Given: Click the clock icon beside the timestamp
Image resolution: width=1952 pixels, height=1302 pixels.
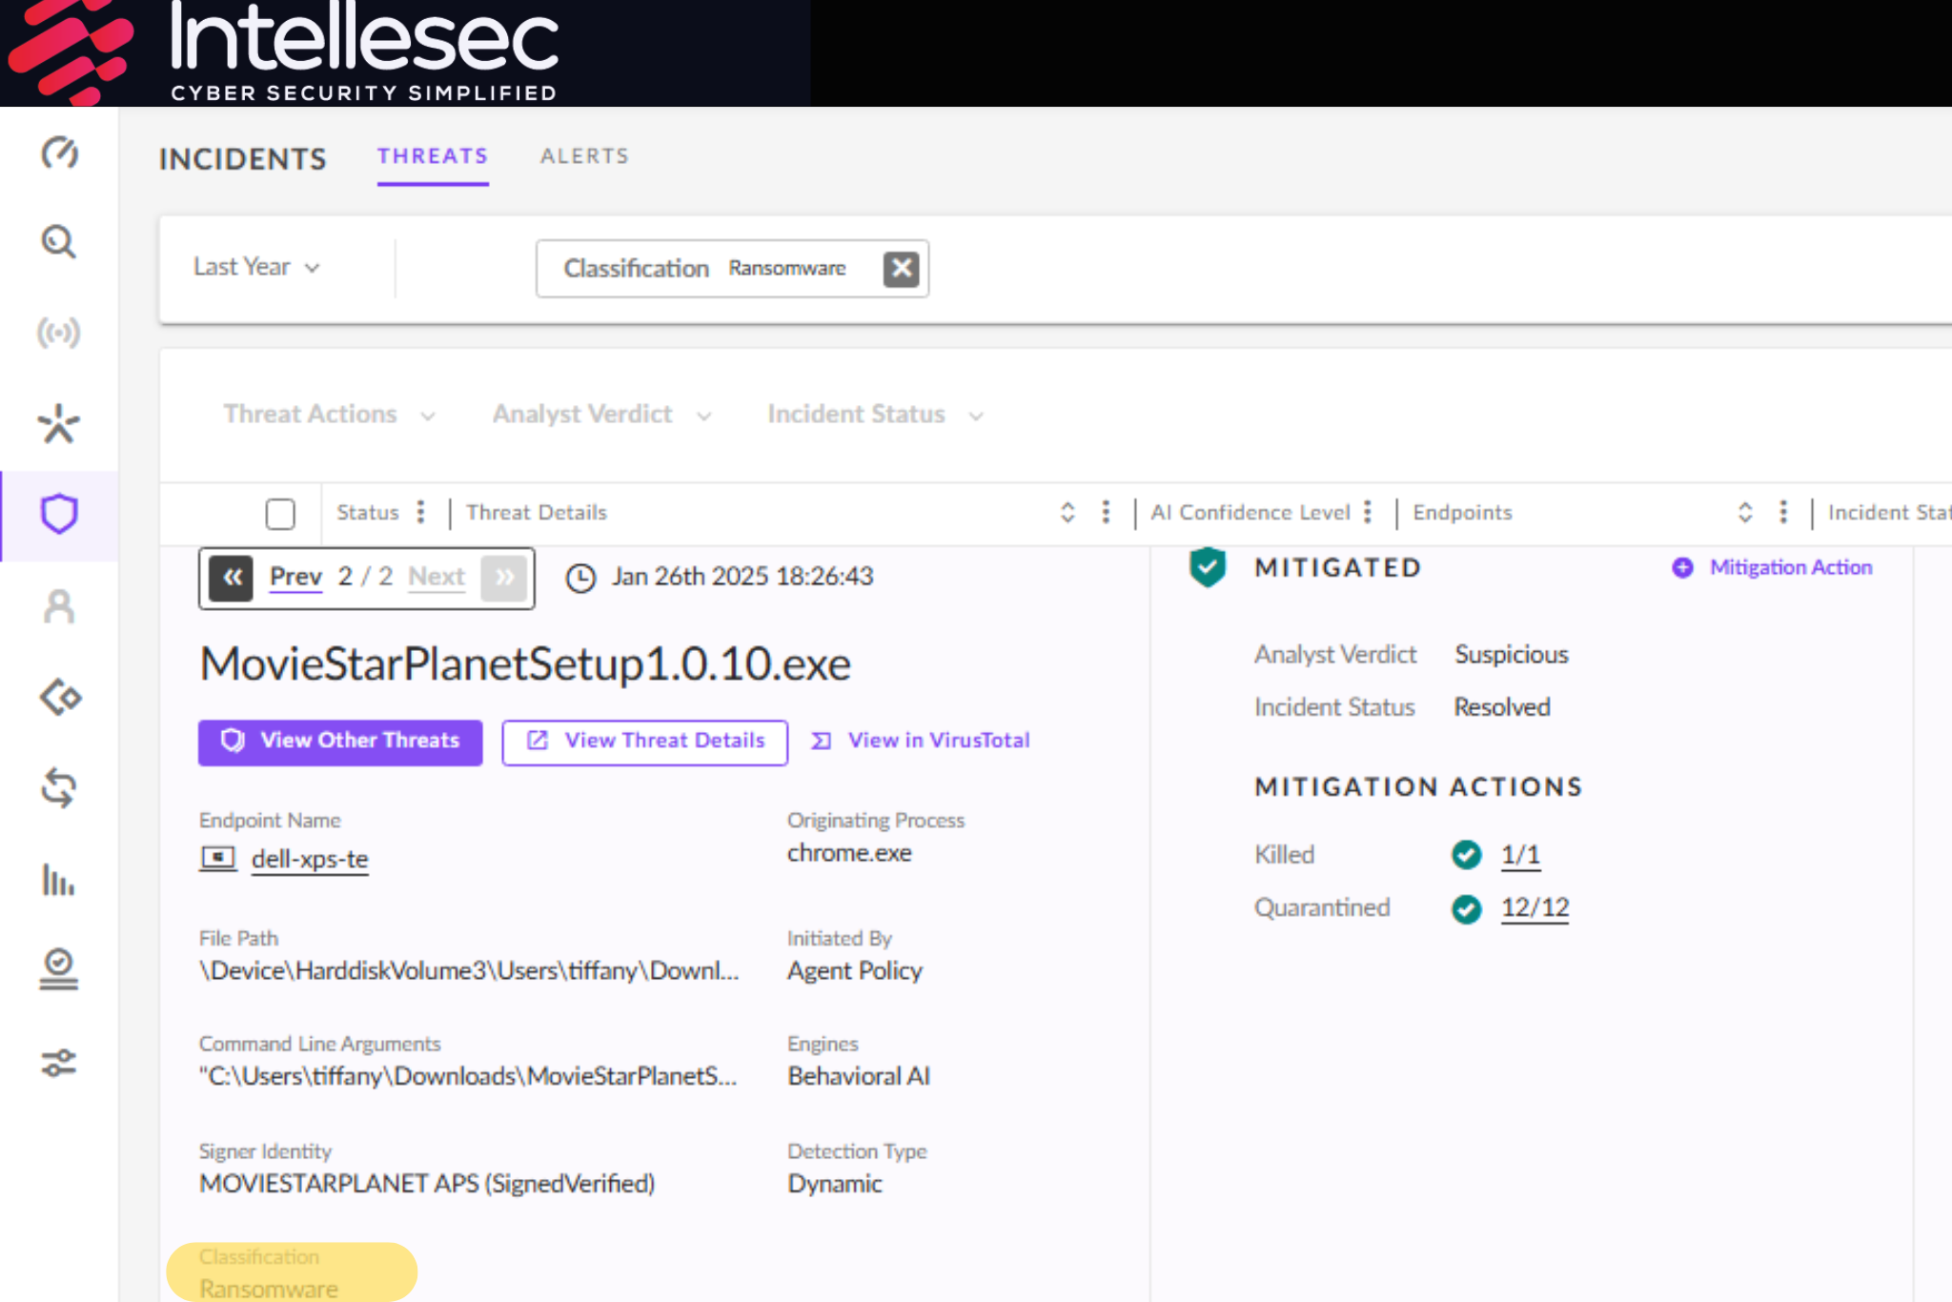Looking at the screenshot, I should [580, 578].
